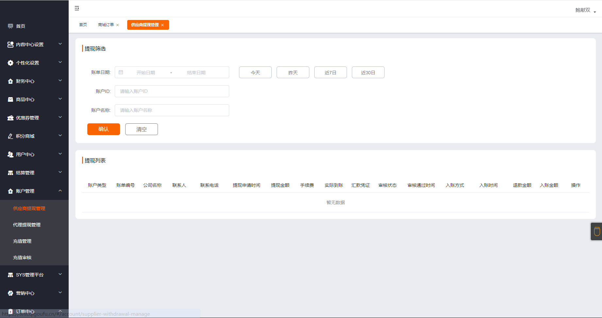The image size is (602, 318).
Task: Click the 营销中心 sidebar icon
Action: tap(10, 293)
